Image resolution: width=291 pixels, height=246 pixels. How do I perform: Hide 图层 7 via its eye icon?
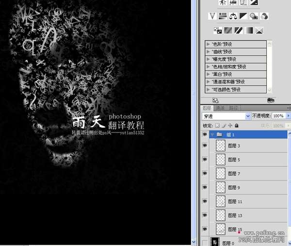click(205, 173)
